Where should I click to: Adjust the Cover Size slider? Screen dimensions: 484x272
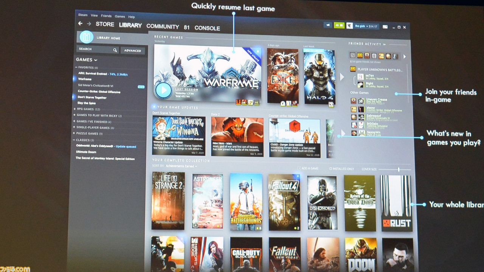(398, 169)
